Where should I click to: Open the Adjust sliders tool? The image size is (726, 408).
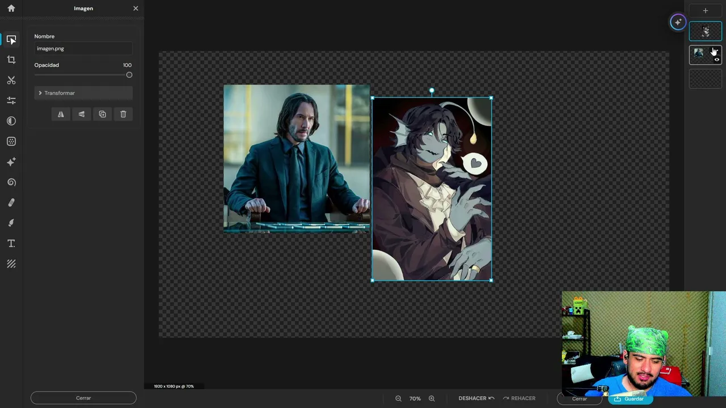pos(11,100)
